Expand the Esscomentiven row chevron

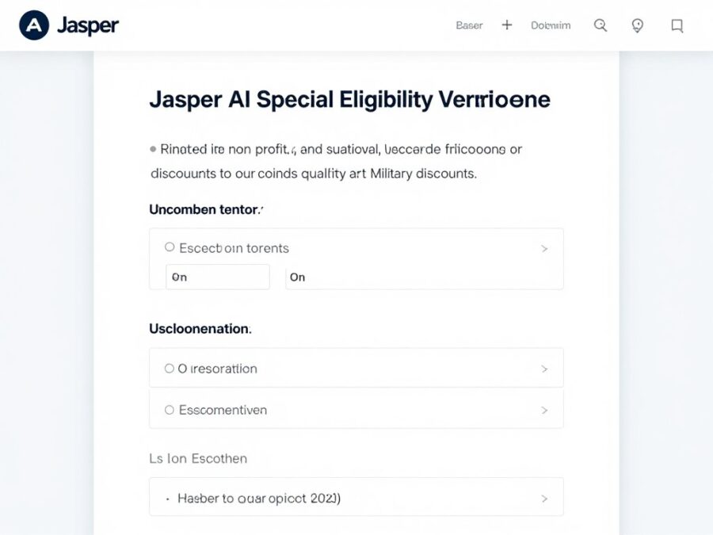pyautogui.click(x=544, y=410)
